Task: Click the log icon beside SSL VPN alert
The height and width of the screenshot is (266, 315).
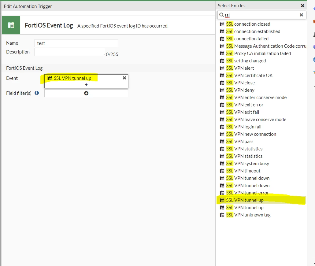Action: pyautogui.click(x=222, y=68)
